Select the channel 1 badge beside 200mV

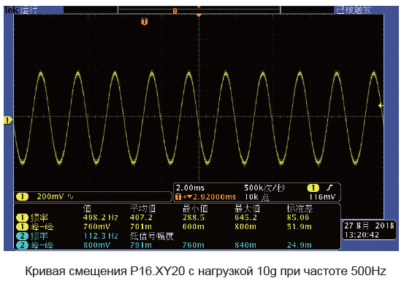coord(22,197)
